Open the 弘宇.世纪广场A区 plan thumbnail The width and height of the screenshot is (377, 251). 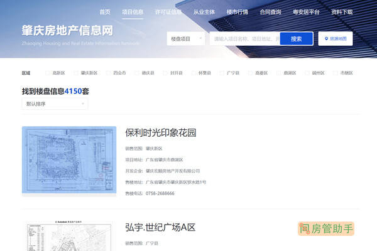pos(69,236)
